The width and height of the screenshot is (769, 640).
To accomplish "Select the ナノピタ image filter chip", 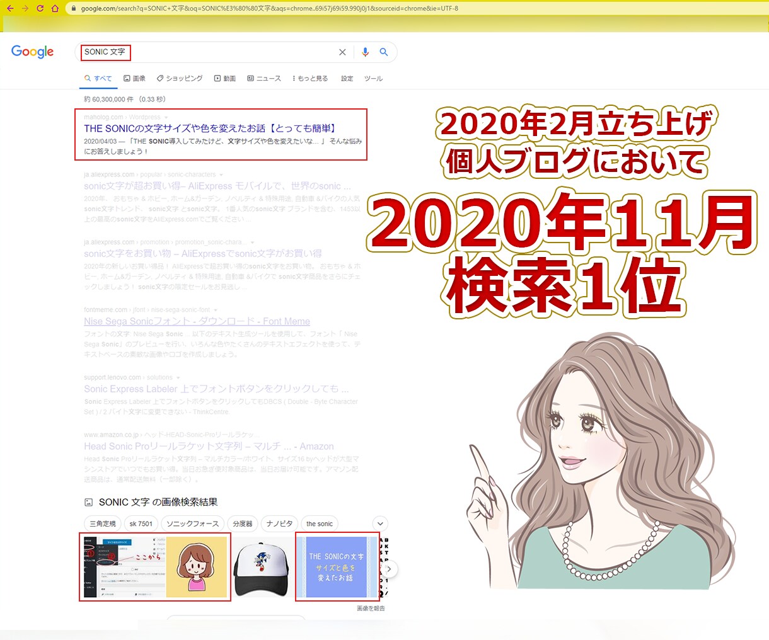I will coord(279,523).
